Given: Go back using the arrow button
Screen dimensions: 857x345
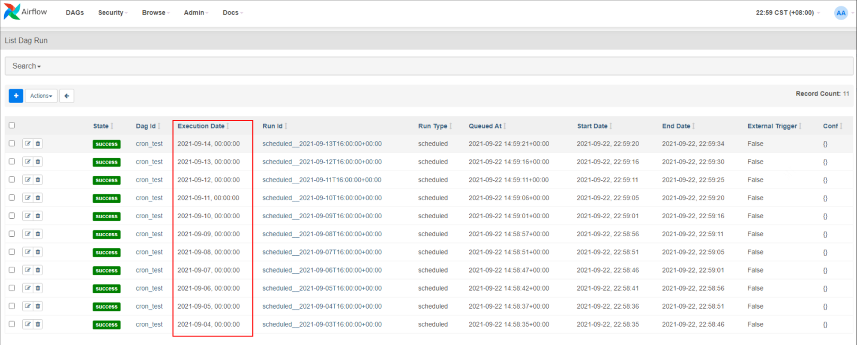Looking at the screenshot, I should click(x=67, y=96).
